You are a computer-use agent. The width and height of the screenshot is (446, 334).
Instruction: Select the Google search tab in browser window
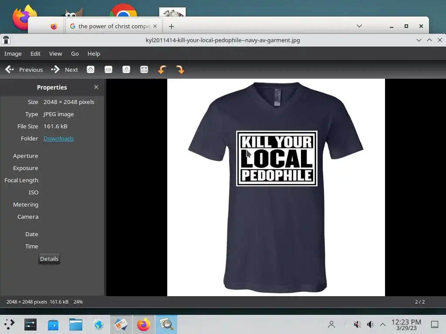[114, 26]
